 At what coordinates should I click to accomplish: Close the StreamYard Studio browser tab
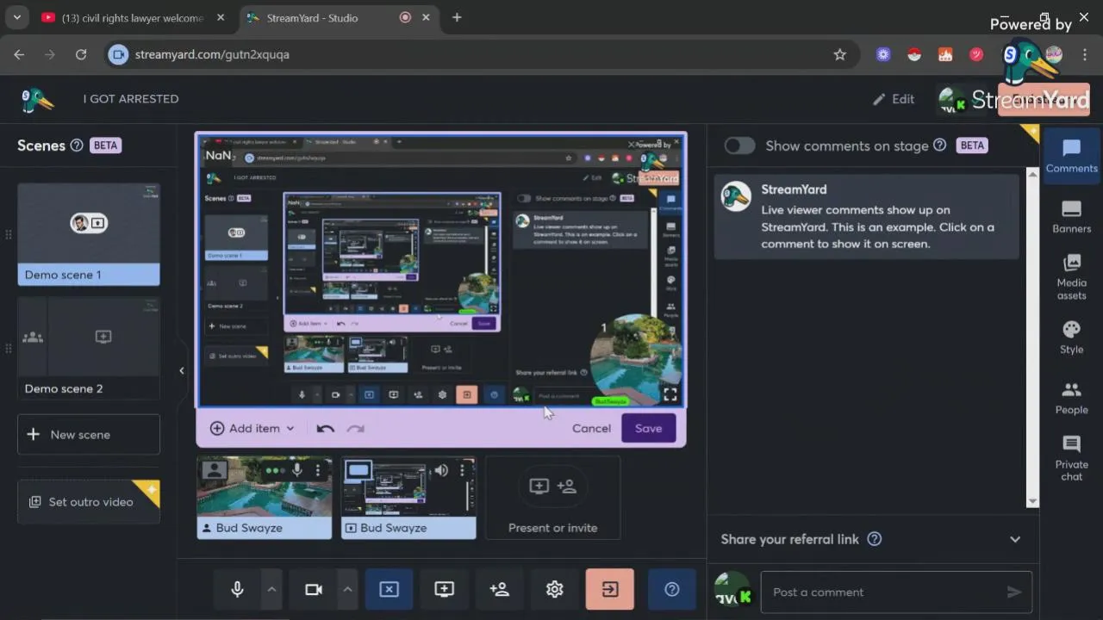click(x=426, y=17)
